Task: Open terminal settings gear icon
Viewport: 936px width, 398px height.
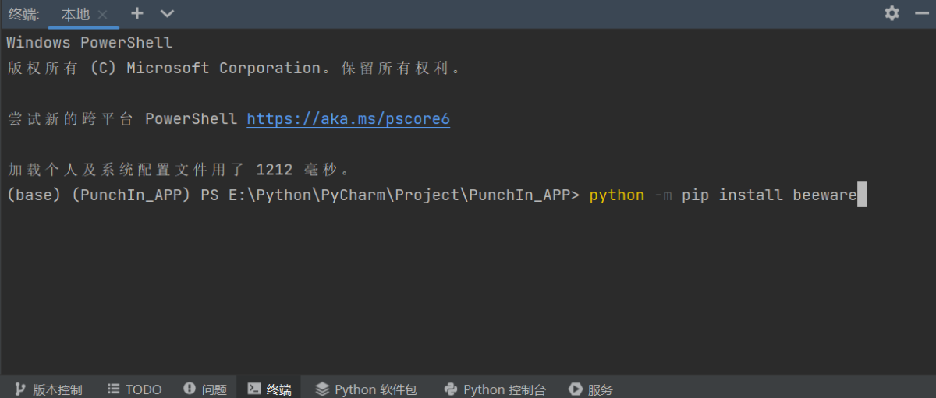Action: click(x=892, y=13)
